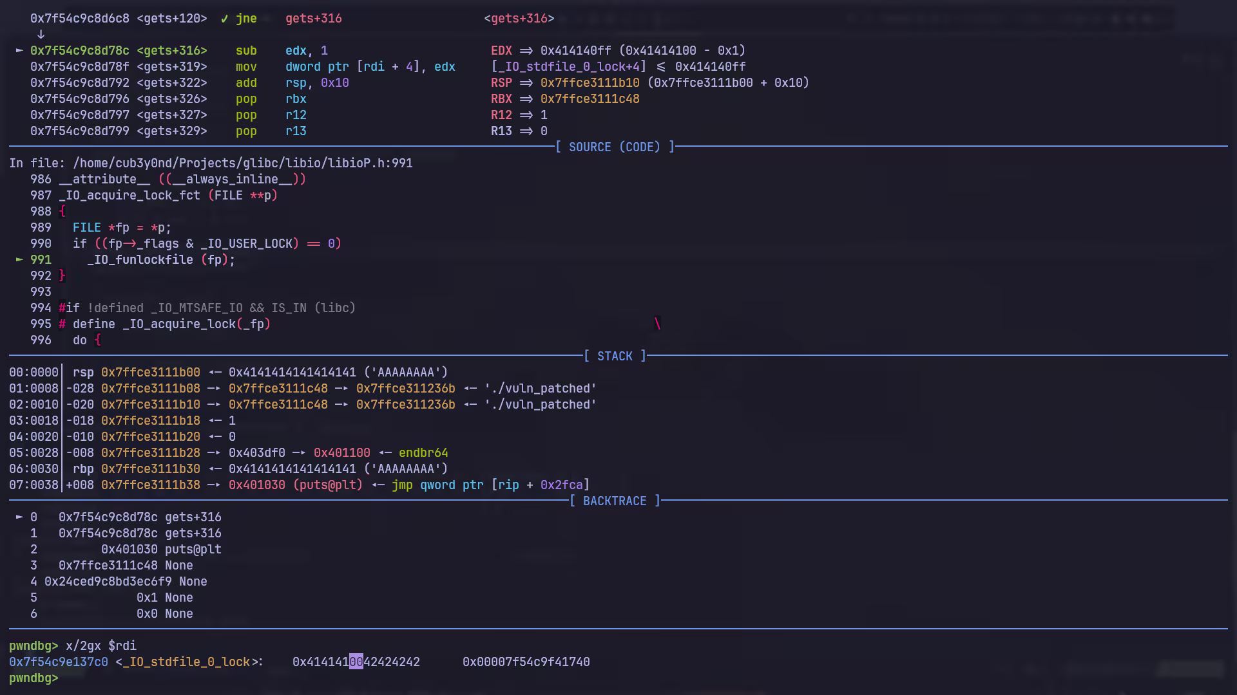Click the red backslash in source
The height and width of the screenshot is (695, 1237).
(x=657, y=324)
